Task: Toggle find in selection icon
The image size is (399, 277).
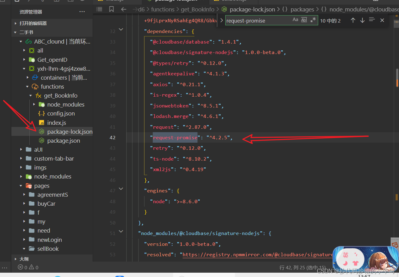Action: tap(372, 20)
